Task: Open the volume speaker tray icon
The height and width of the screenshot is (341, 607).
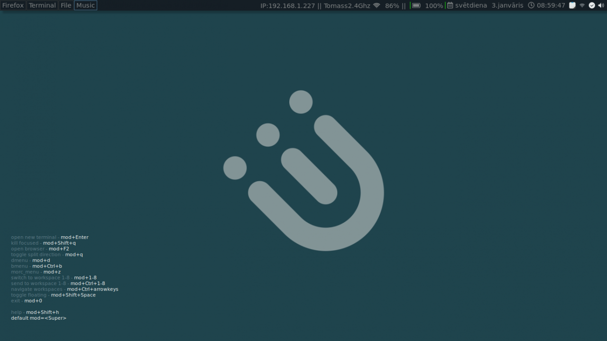Action: 601,6
